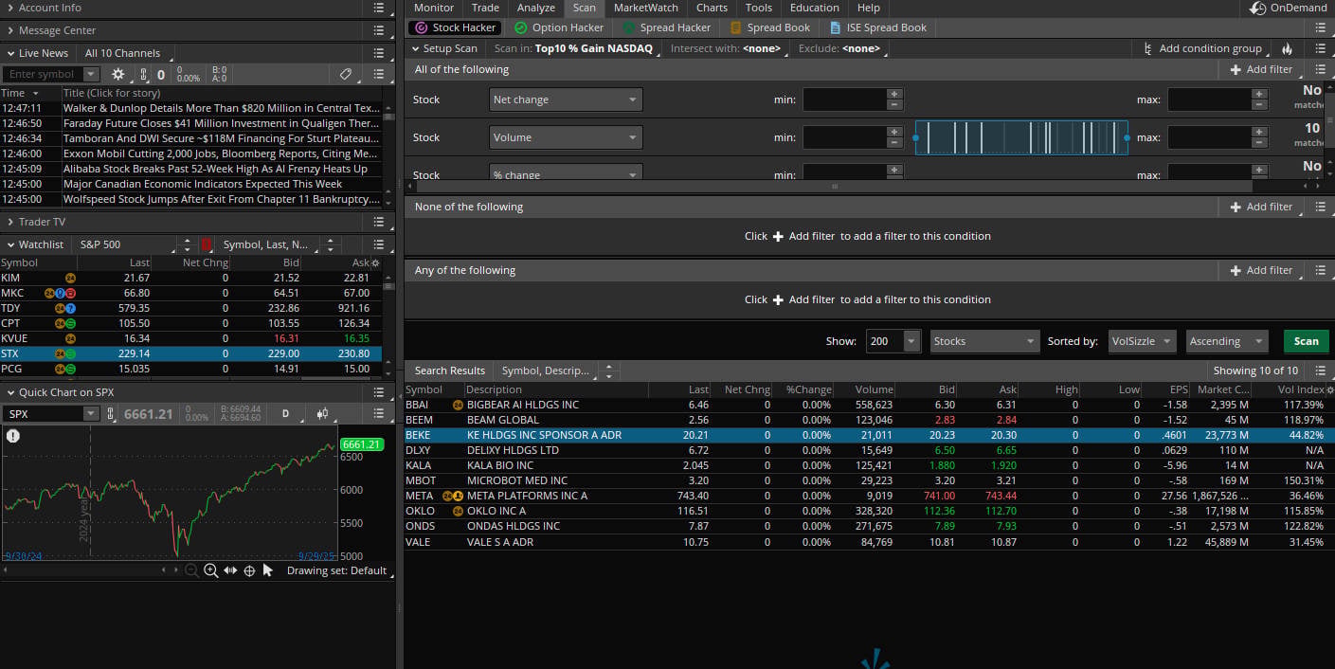Expand the Message Center panel
This screenshot has height=669, width=1335.
[9, 30]
